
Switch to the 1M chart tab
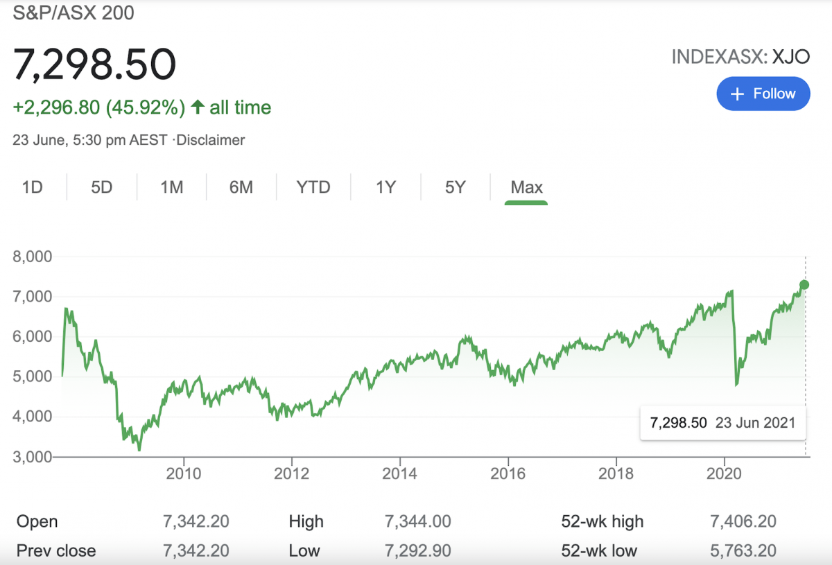click(x=171, y=187)
